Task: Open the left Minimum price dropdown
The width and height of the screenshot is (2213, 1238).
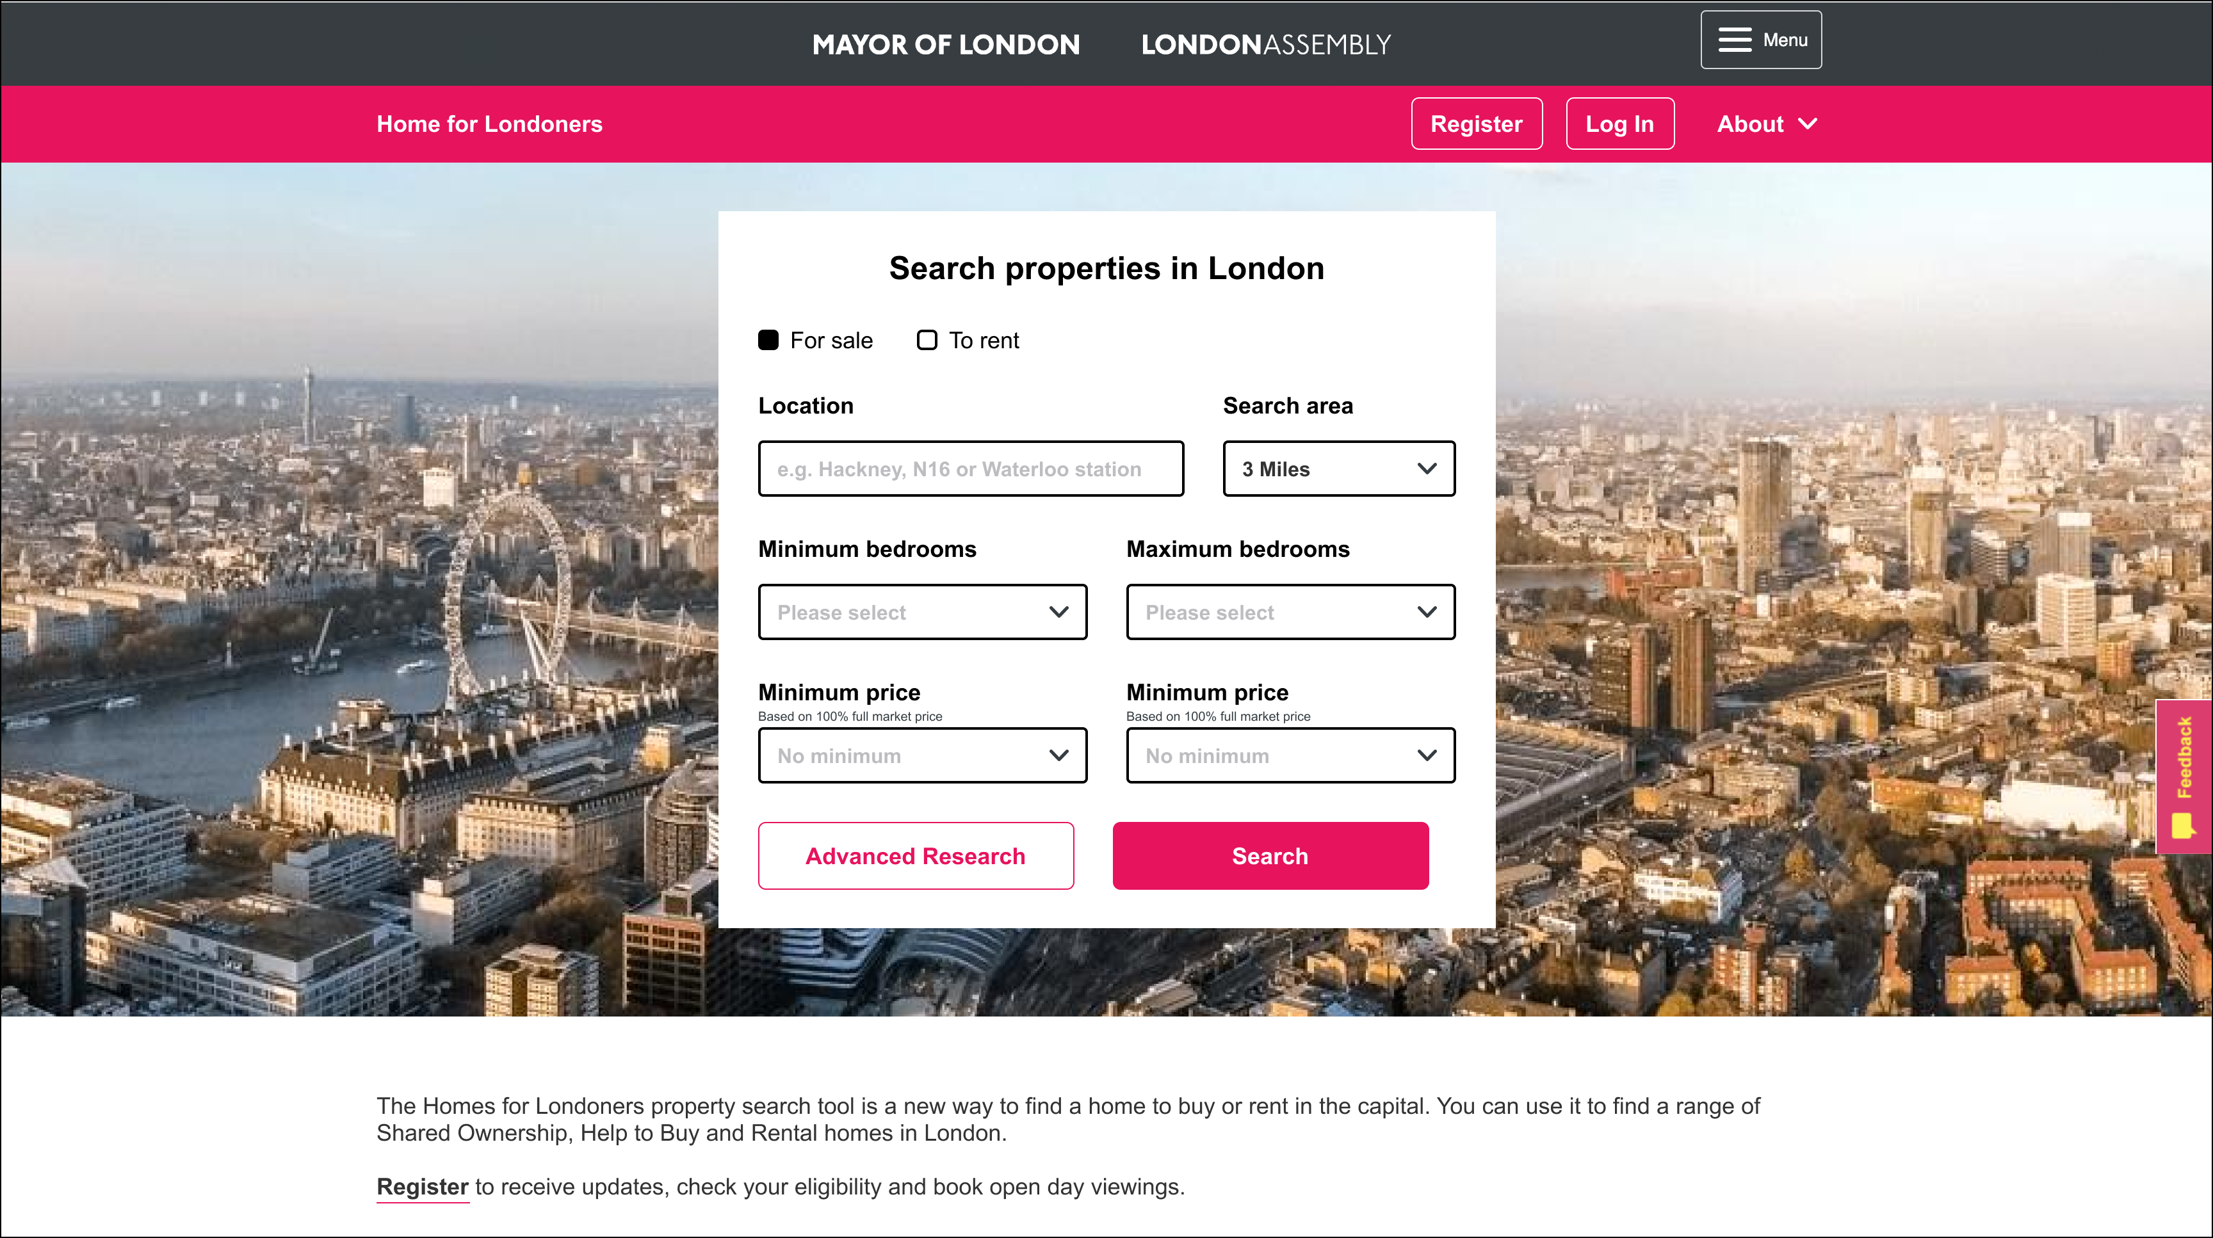Action: [922, 755]
